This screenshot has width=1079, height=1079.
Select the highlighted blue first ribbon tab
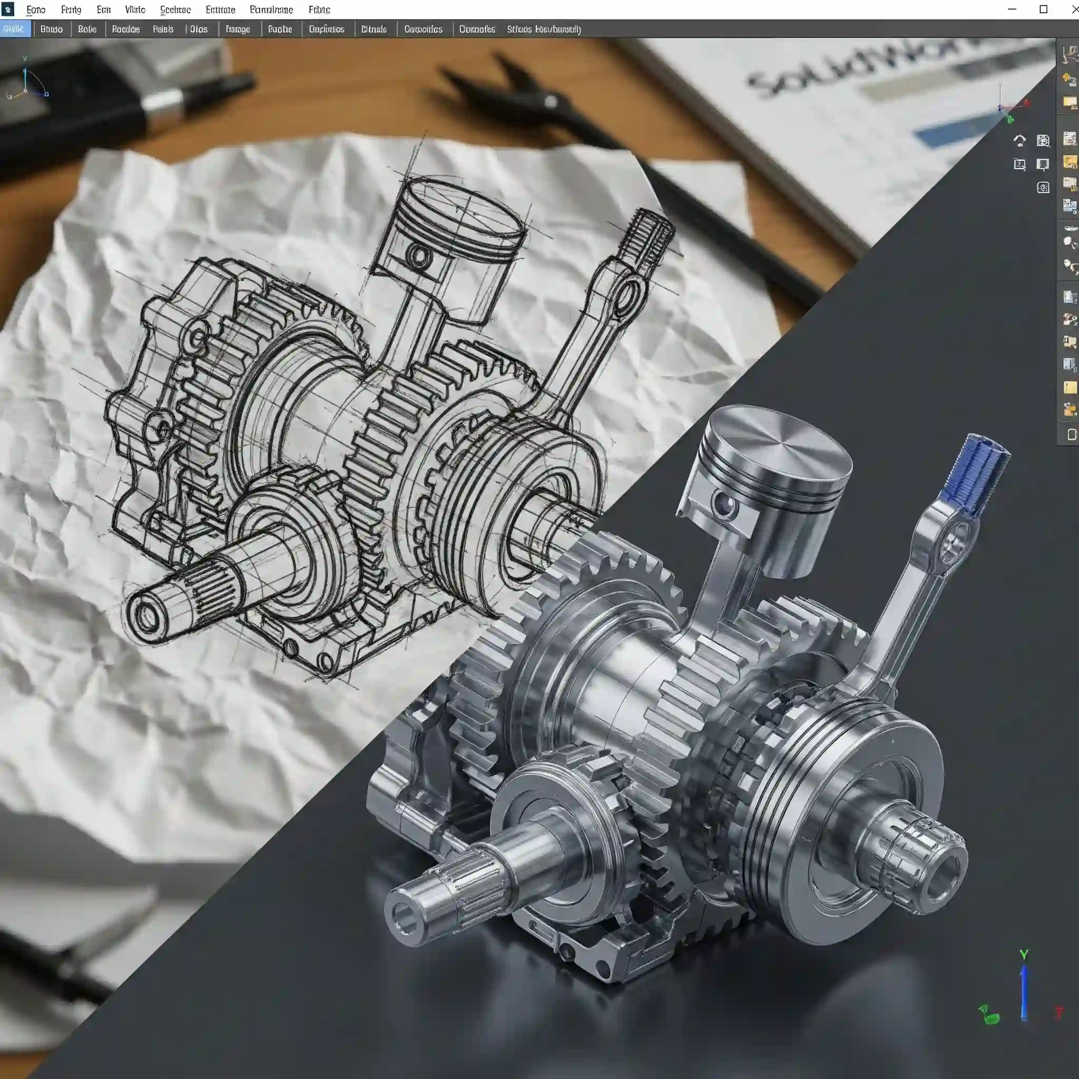(x=15, y=29)
